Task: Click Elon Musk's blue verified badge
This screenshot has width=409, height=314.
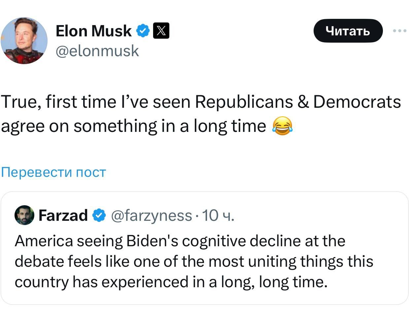Action: tap(142, 31)
